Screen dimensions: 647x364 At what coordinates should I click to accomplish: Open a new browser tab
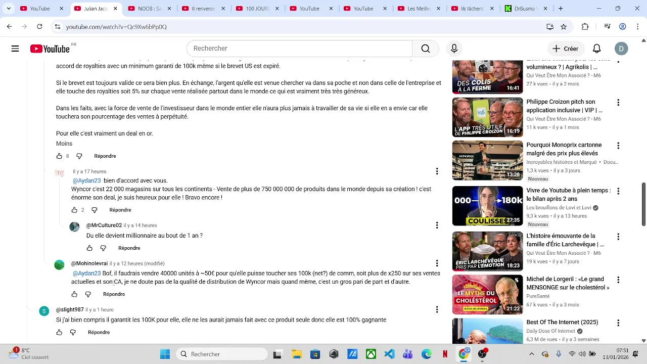click(561, 9)
